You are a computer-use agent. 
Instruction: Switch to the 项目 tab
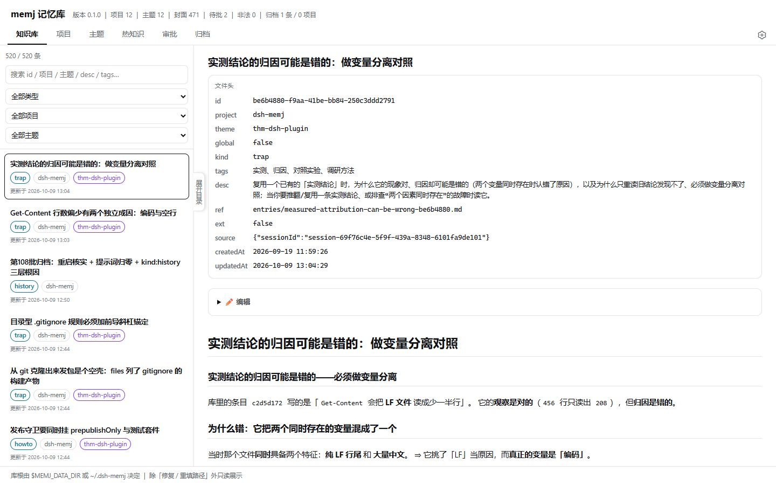point(64,34)
